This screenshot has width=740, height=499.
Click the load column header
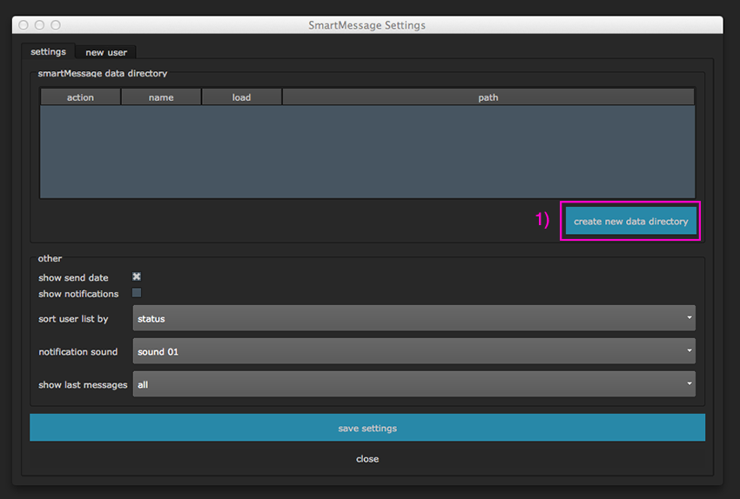coord(241,97)
